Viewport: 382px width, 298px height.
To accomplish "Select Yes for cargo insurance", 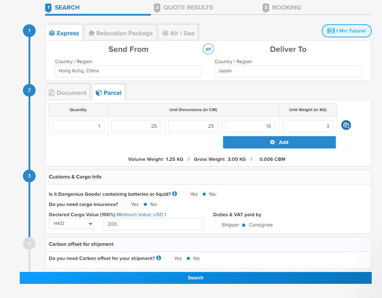I will point(126,205).
